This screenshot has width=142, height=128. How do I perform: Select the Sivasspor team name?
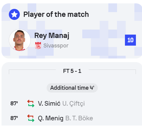coord(56,46)
